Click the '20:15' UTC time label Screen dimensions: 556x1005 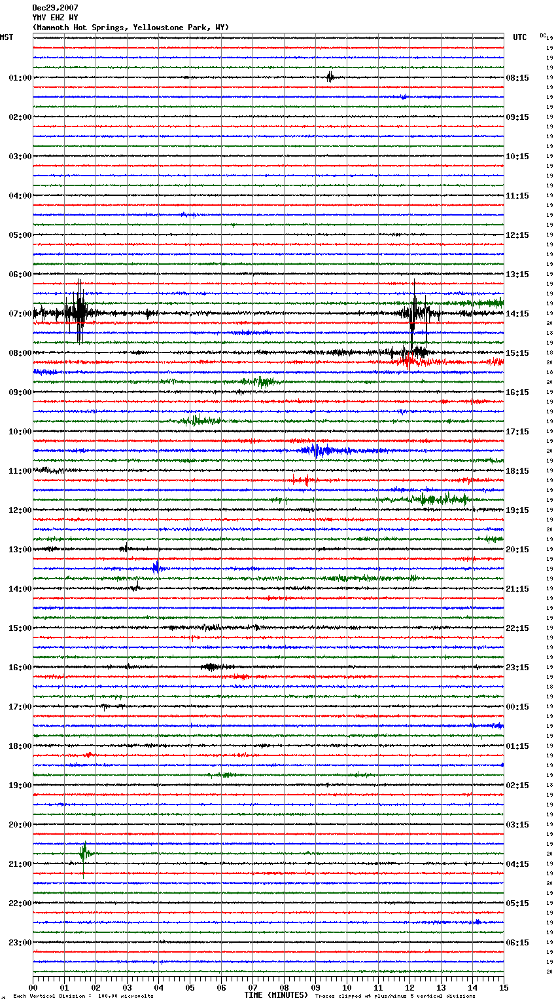tap(517, 550)
